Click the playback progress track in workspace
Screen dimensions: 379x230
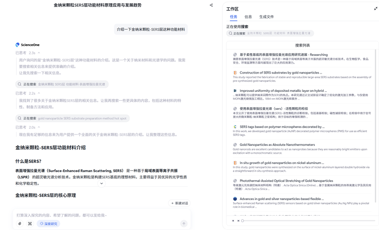(x=310, y=221)
